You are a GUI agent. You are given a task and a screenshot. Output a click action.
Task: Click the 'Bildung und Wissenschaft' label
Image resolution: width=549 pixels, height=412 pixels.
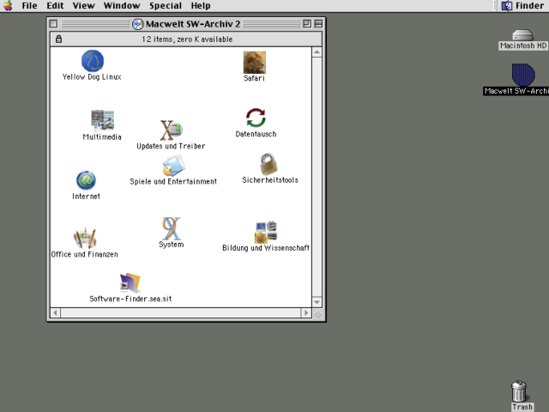[x=266, y=248]
